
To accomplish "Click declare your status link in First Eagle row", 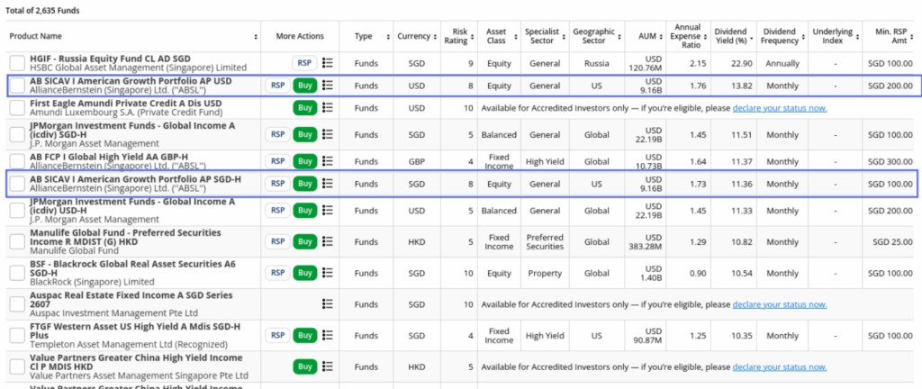I will click(x=780, y=108).
